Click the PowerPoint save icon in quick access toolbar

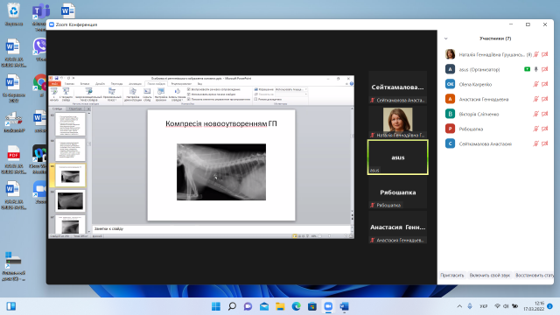pyautogui.click(x=56, y=78)
